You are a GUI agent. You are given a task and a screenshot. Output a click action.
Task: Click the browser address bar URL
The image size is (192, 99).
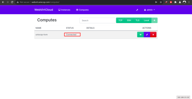(x=46, y=2)
